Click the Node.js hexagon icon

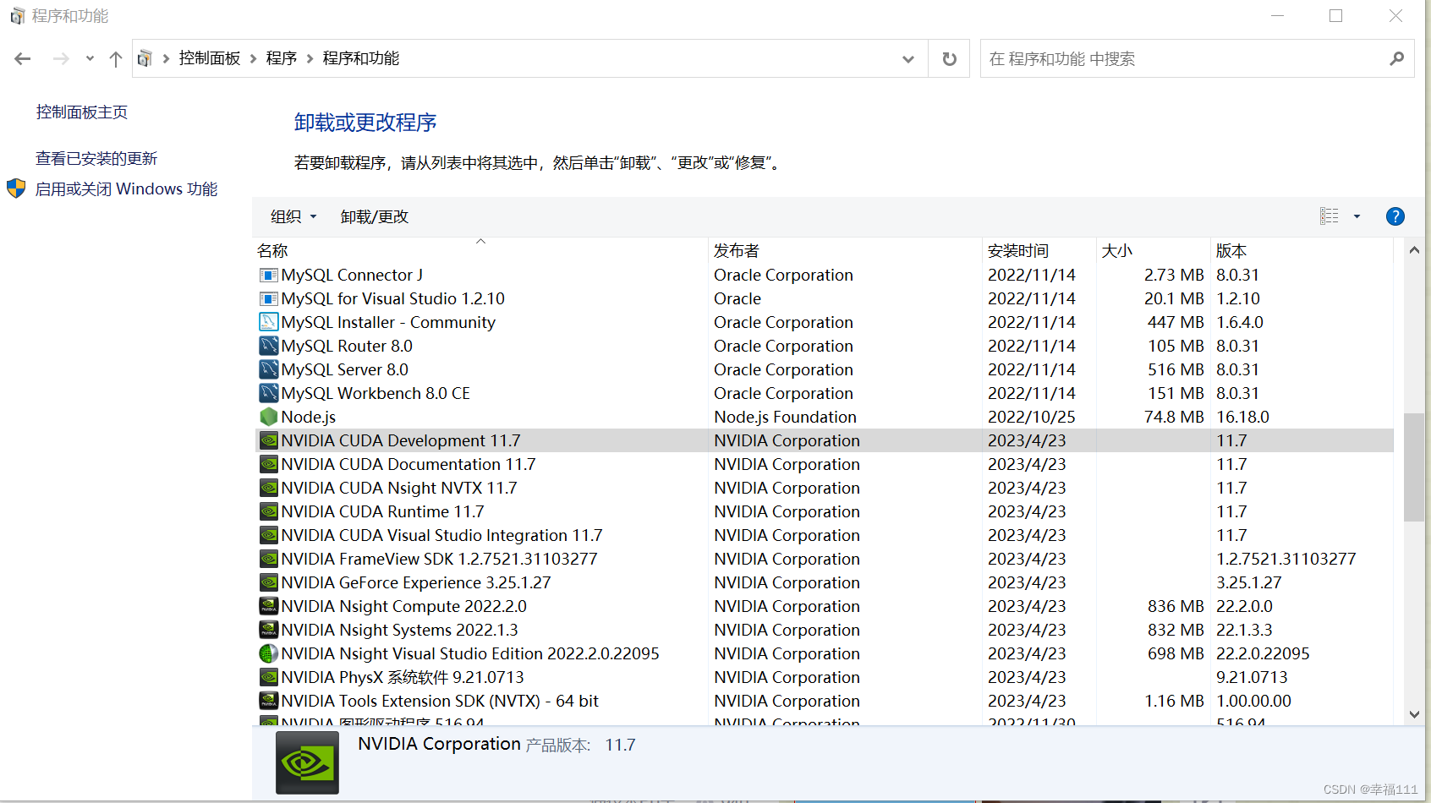pos(268,417)
